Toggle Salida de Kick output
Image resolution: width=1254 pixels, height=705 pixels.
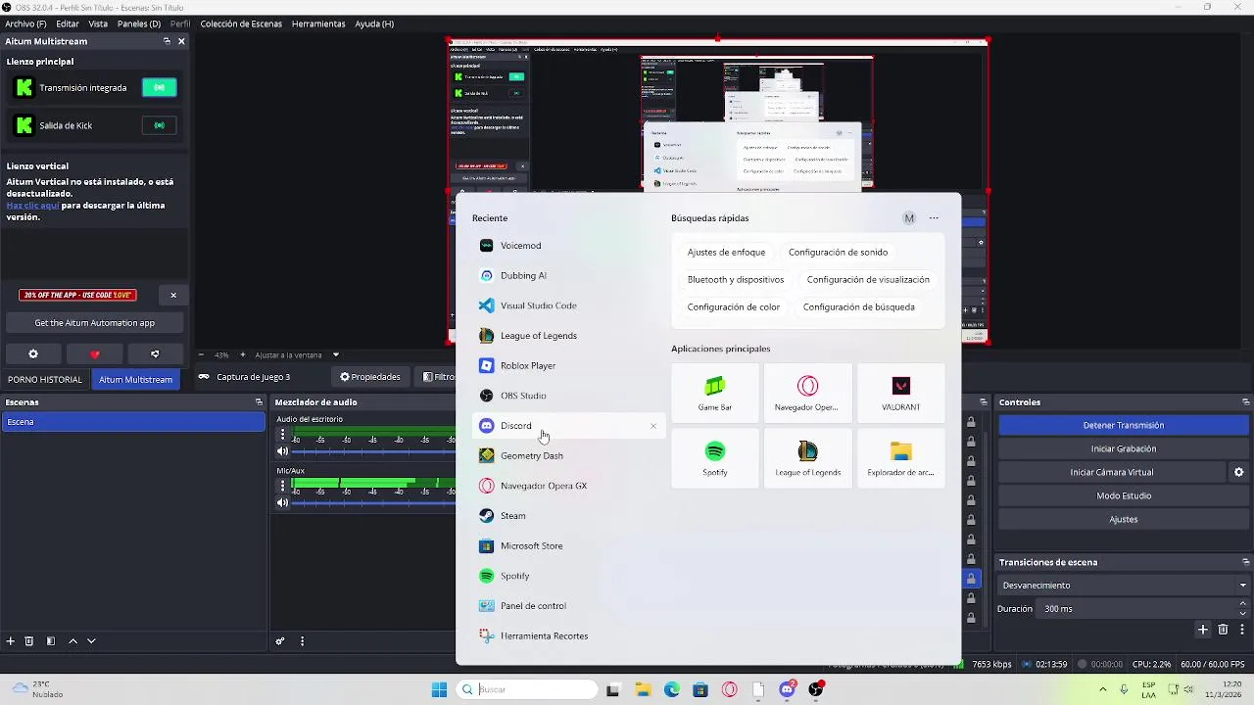(x=159, y=125)
